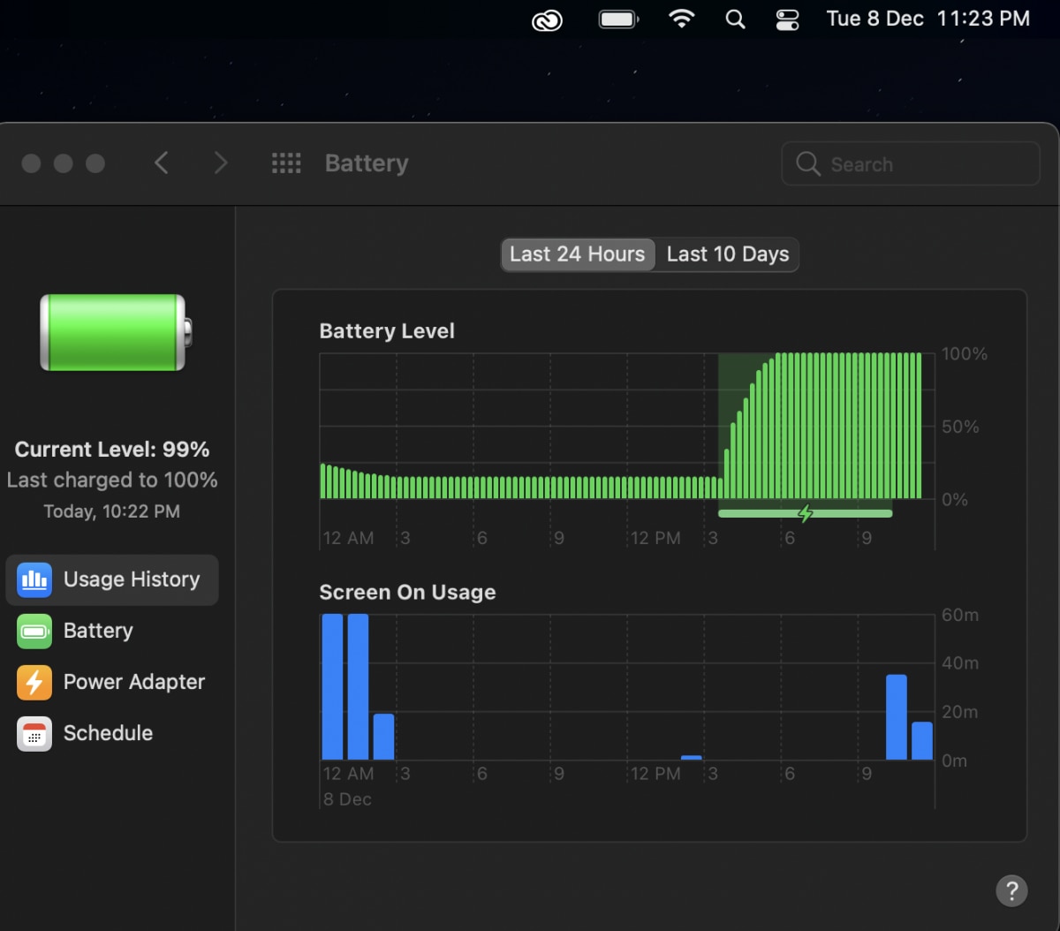Click the tallest blue bar at 12 AM

pyautogui.click(x=332, y=686)
